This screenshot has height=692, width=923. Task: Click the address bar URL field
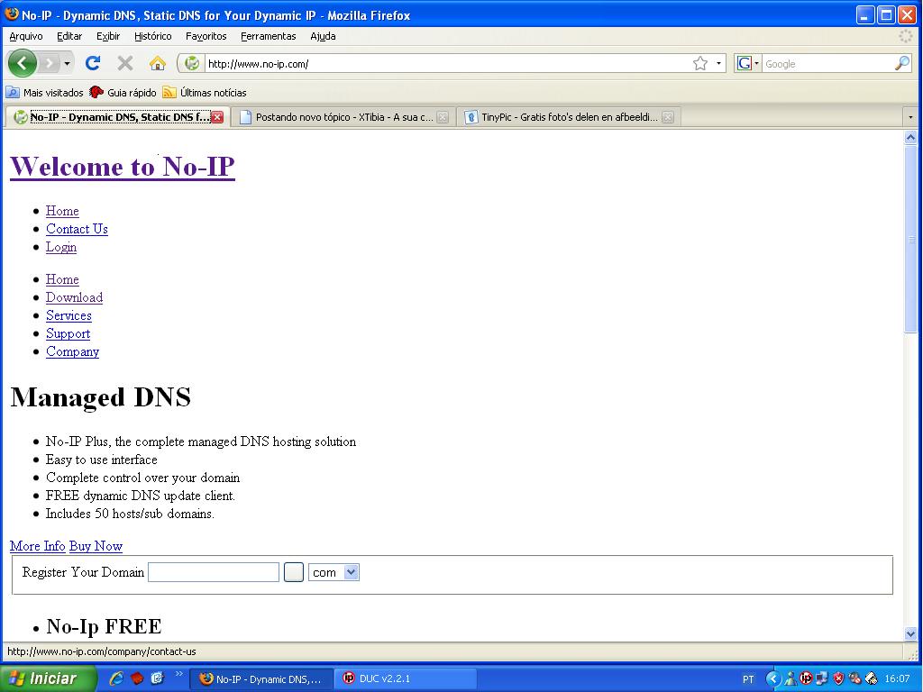click(x=447, y=64)
